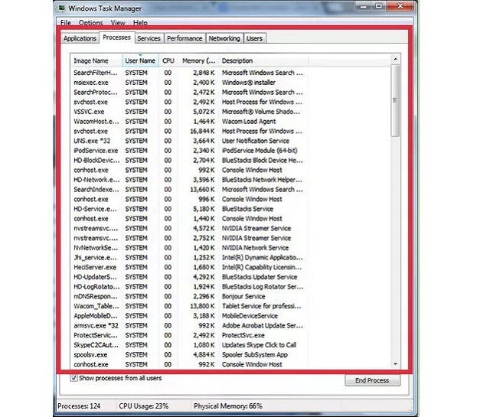The height and width of the screenshot is (417, 490).
Task: Click the Task Manager title bar icon
Action: pyautogui.click(x=62, y=8)
